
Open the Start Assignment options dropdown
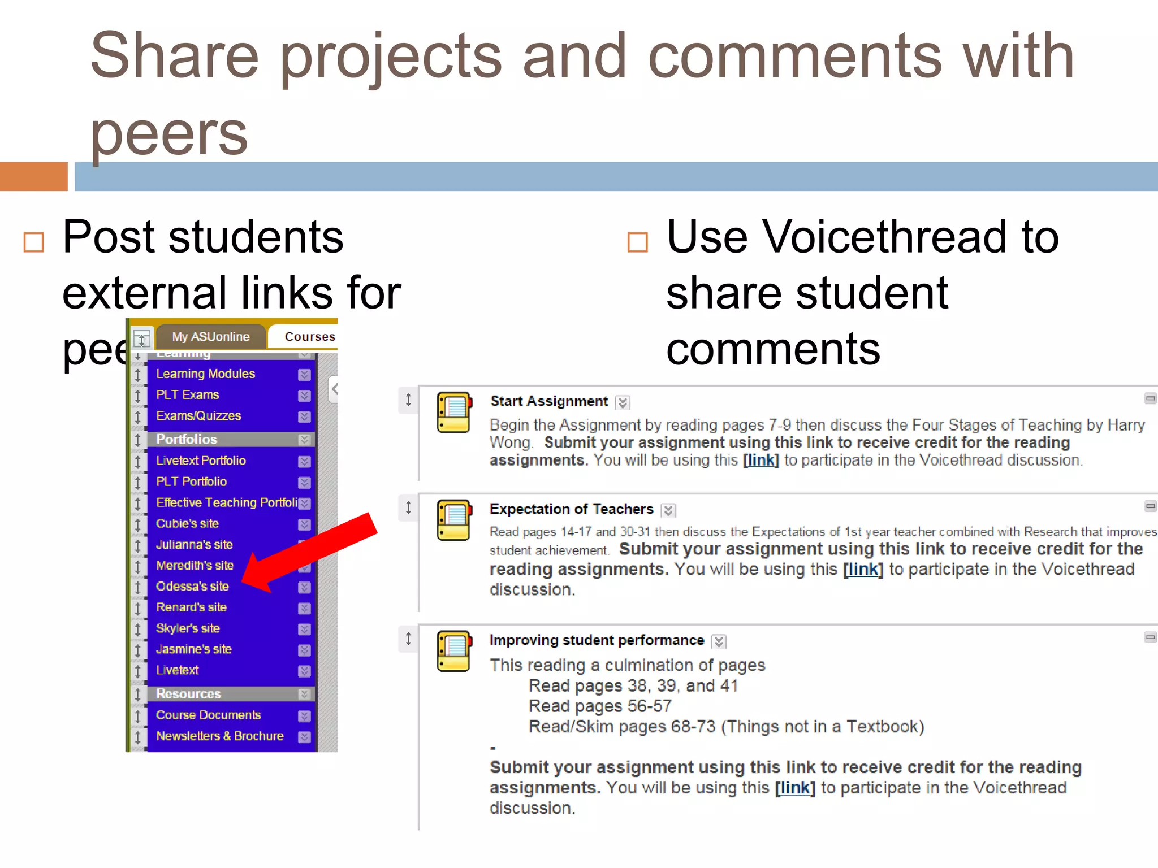click(x=623, y=402)
